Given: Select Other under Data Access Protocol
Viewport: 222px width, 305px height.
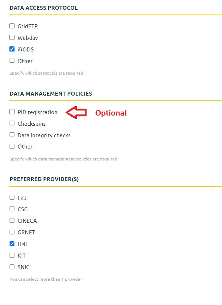Looking at the screenshot, I should pyautogui.click(x=12, y=61).
